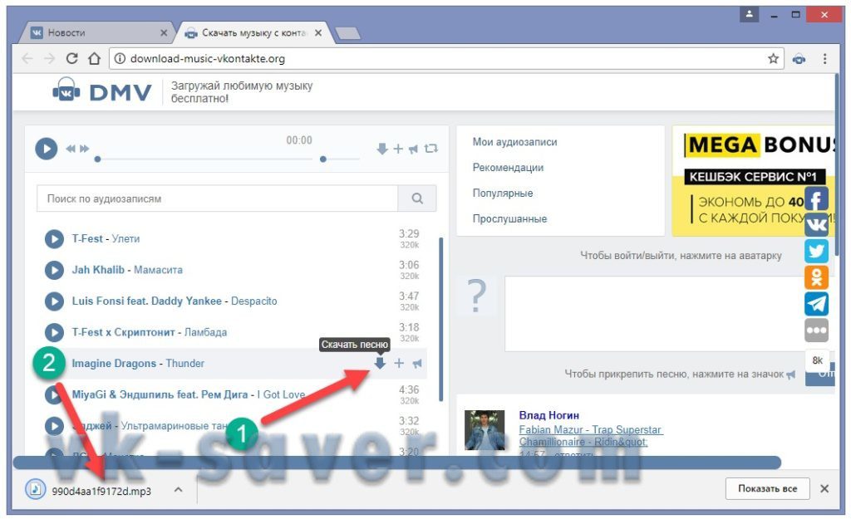Image resolution: width=851 pixels, height=519 pixels.
Task: Play T-Fest - Улети track
Action: pyautogui.click(x=54, y=238)
